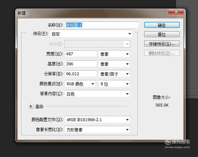
Task: Collapse the 高级 section with chevron icon
Action: pyautogui.click(x=31, y=107)
